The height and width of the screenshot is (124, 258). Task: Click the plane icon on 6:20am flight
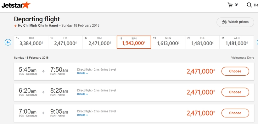44,92
